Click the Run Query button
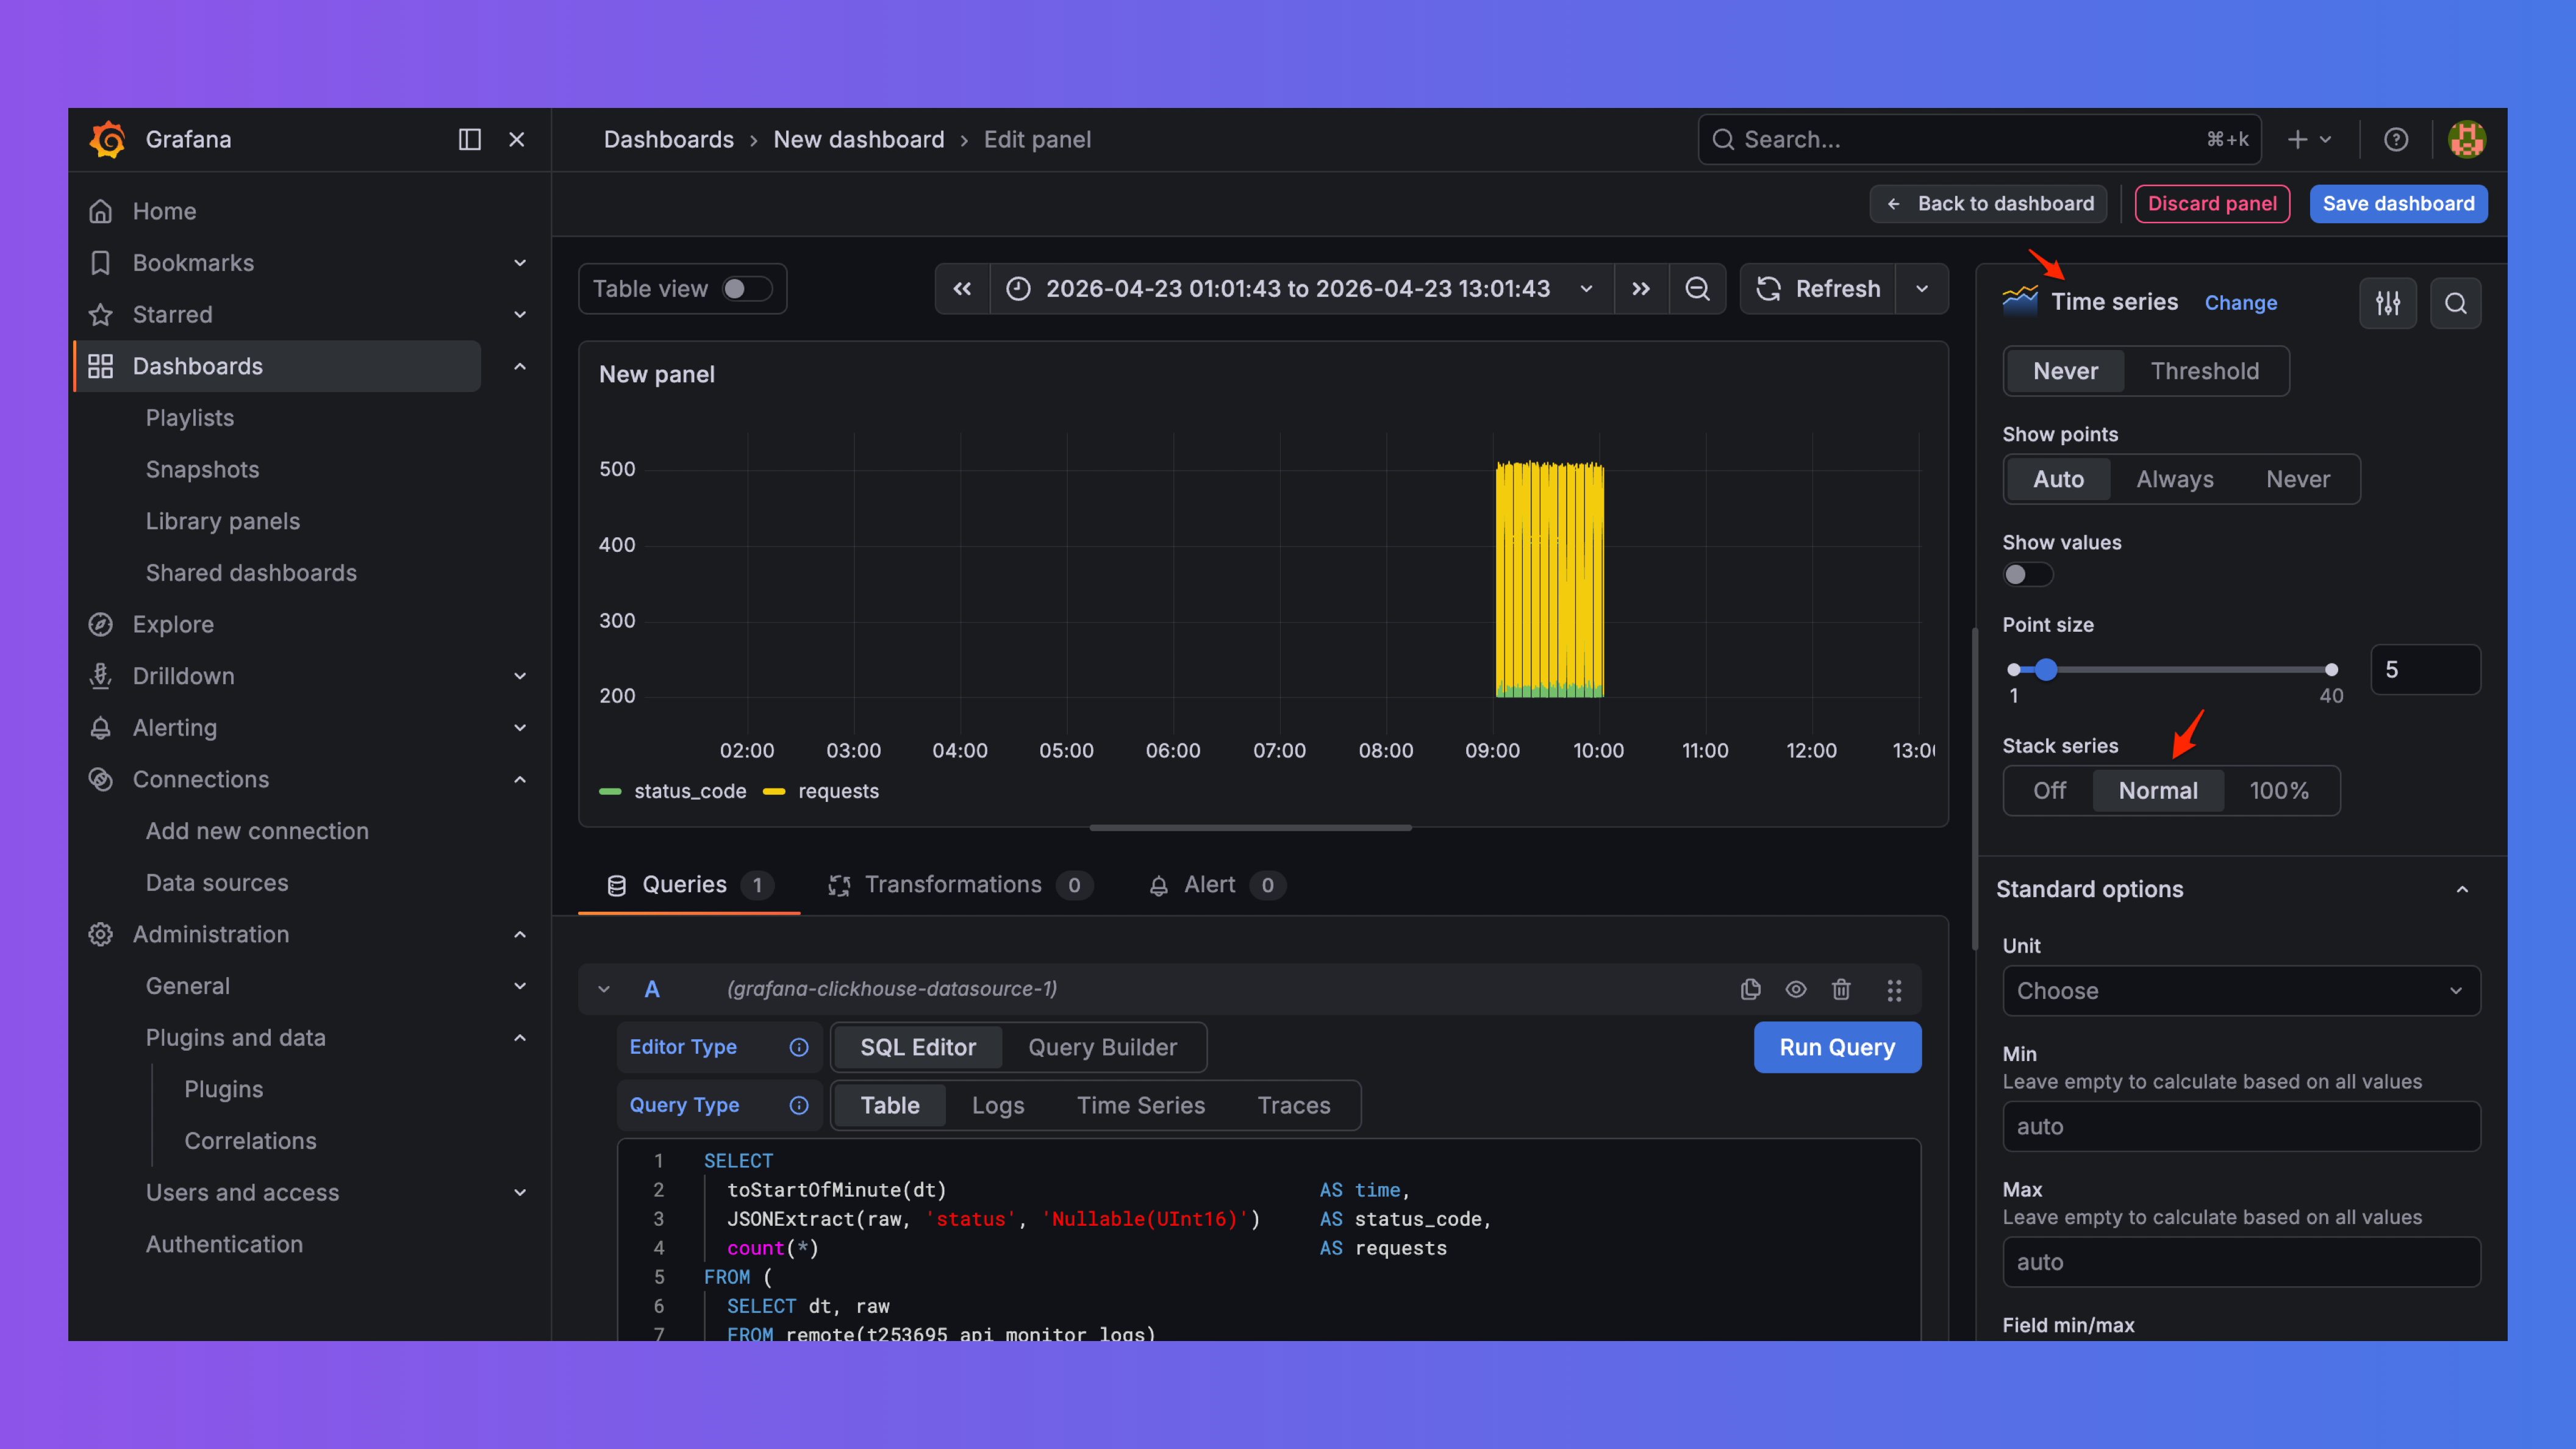 tap(1837, 1047)
